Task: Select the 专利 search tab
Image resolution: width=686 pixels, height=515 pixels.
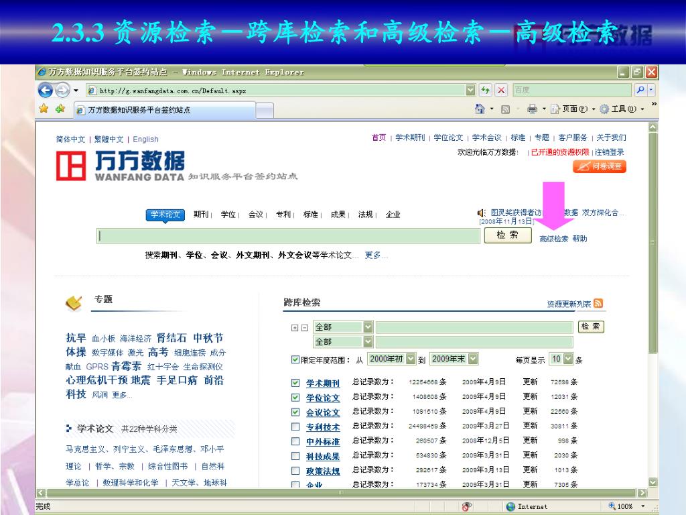Action: [283, 214]
